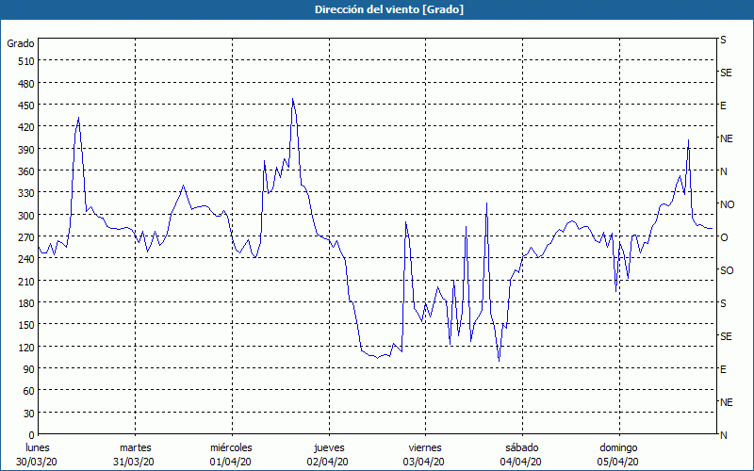Click the 120 y-axis value
The height and width of the screenshot is (471, 754).
pyautogui.click(x=26, y=347)
